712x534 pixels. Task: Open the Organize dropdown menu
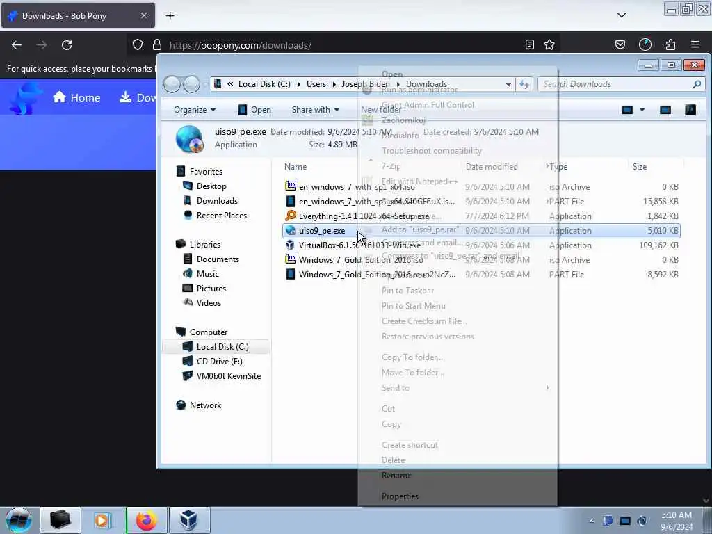click(195, 110)
